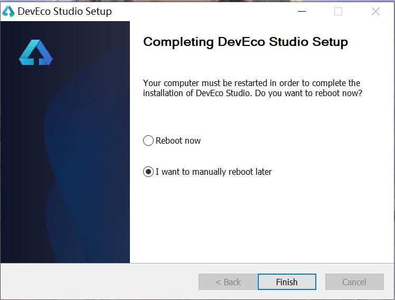
Task: Click the white gap between the two radio options
Action: (238, 156)
